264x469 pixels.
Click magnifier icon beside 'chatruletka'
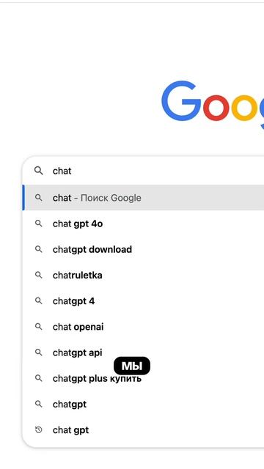click(39, 275)
